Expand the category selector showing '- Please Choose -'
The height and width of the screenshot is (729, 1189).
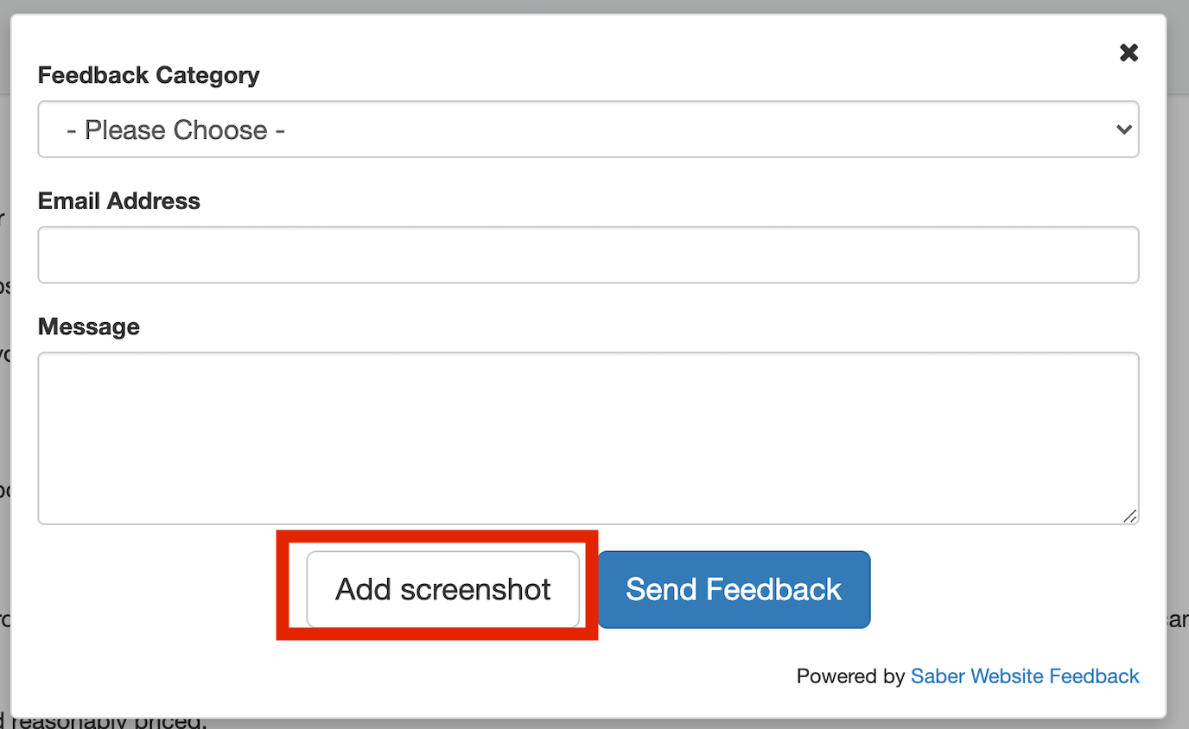pyautogui.click(x=588, y=129)
